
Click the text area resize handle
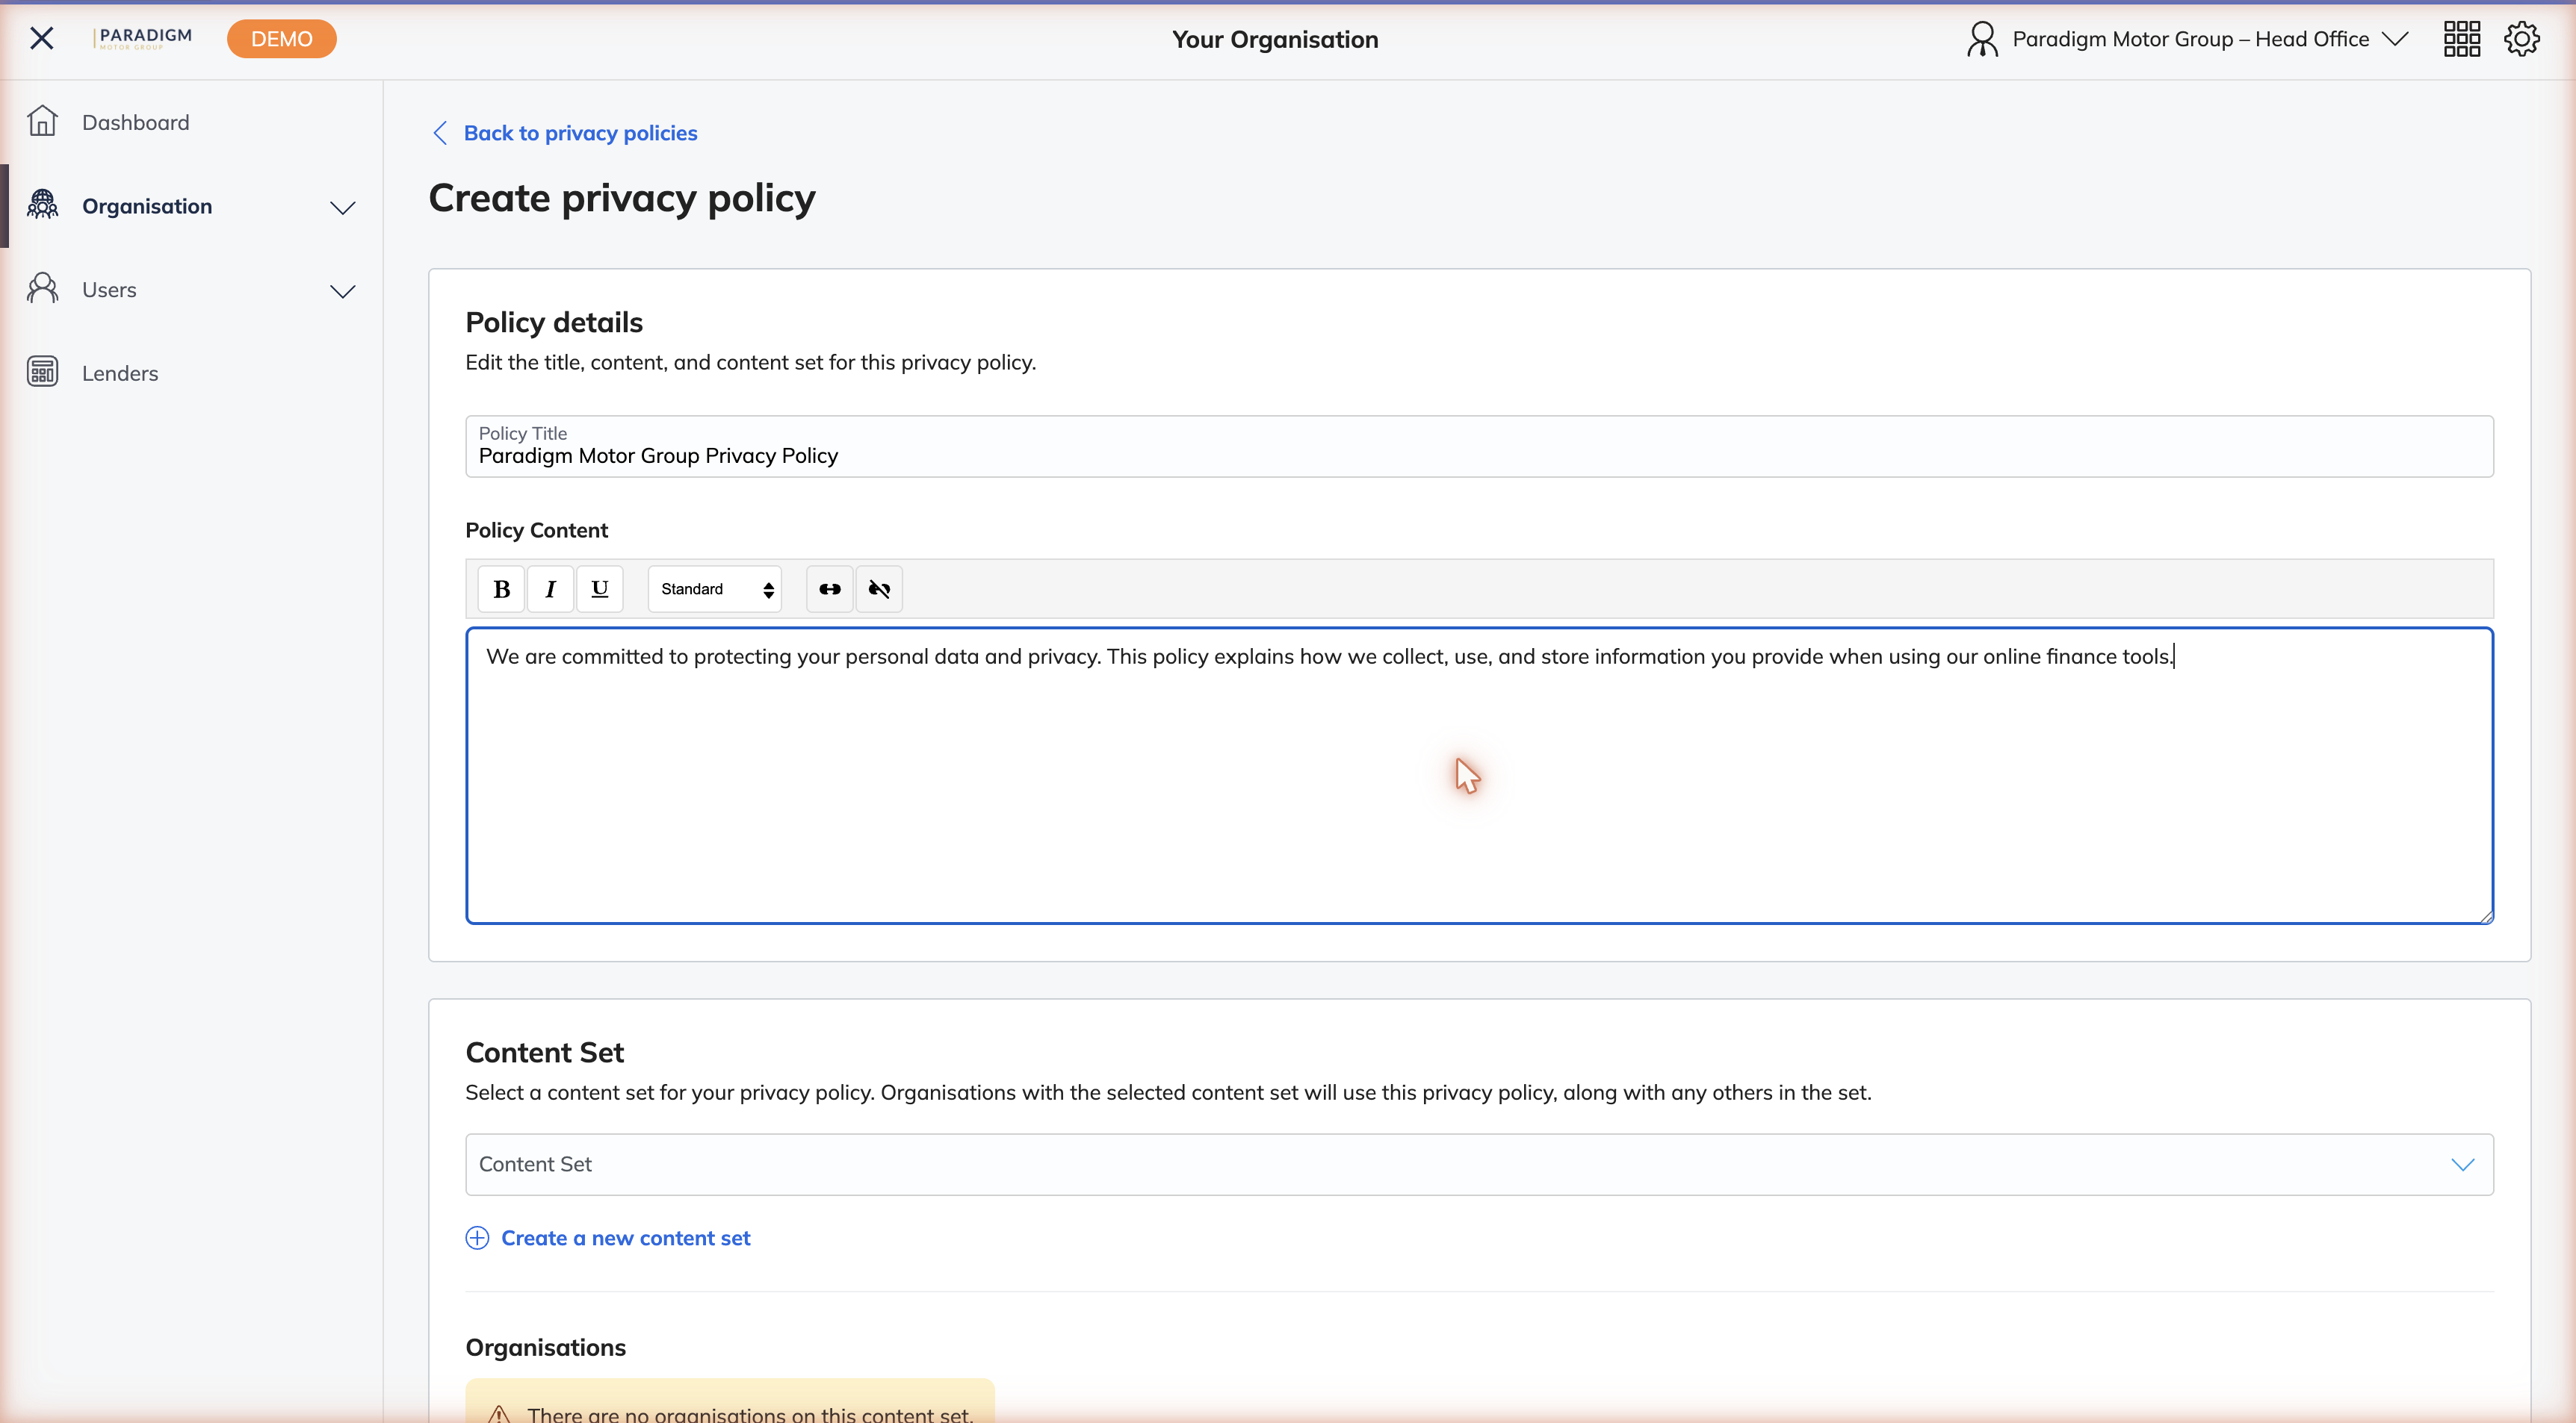[2486, 916]
